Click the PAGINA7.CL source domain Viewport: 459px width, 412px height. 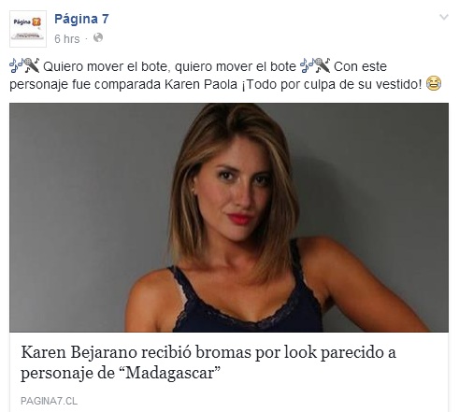pos(49,401)
